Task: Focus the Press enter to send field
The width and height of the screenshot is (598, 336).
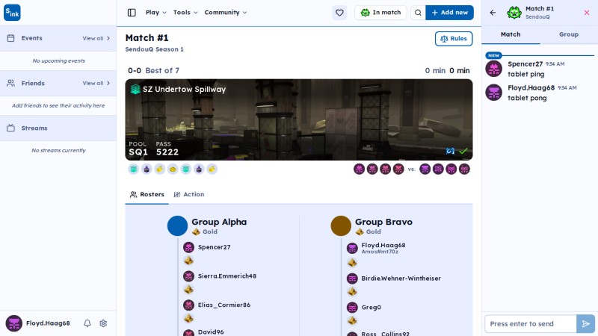Action: point(531,324)
